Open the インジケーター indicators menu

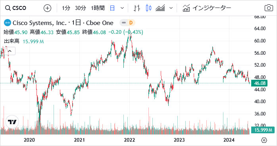coord(207,8)
